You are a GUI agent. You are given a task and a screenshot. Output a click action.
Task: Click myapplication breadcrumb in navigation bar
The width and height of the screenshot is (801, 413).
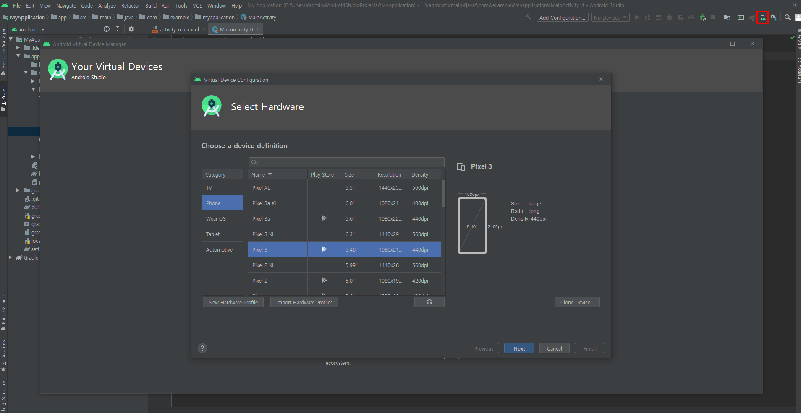point(215,17)
